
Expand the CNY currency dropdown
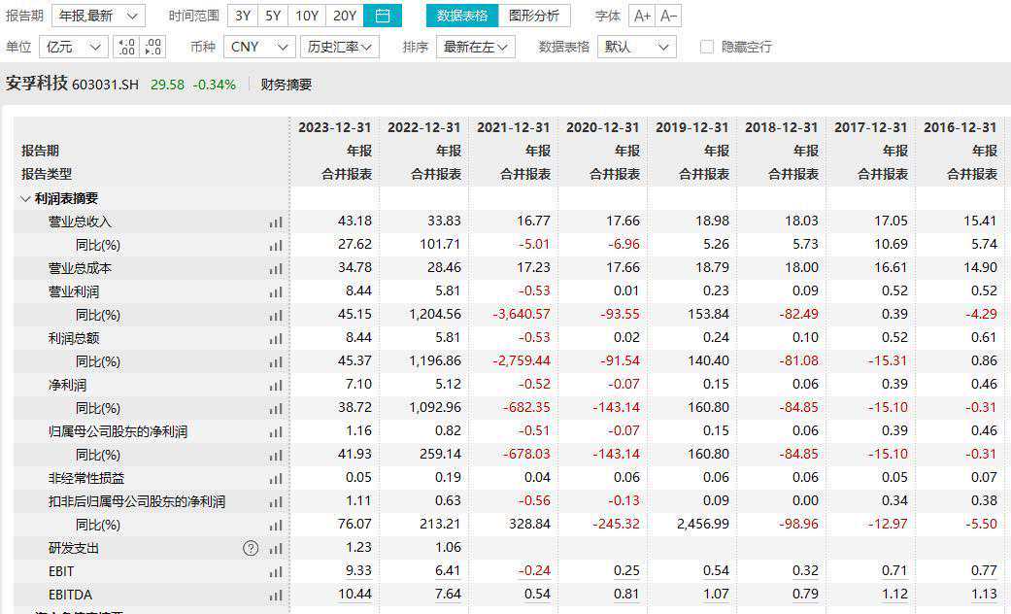[258, 47]
